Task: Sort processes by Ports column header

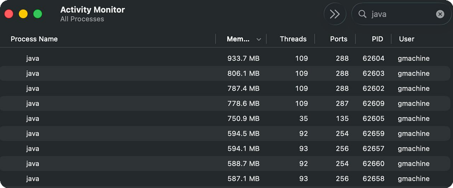Action: pyautogui.click(x=338, y=39)
